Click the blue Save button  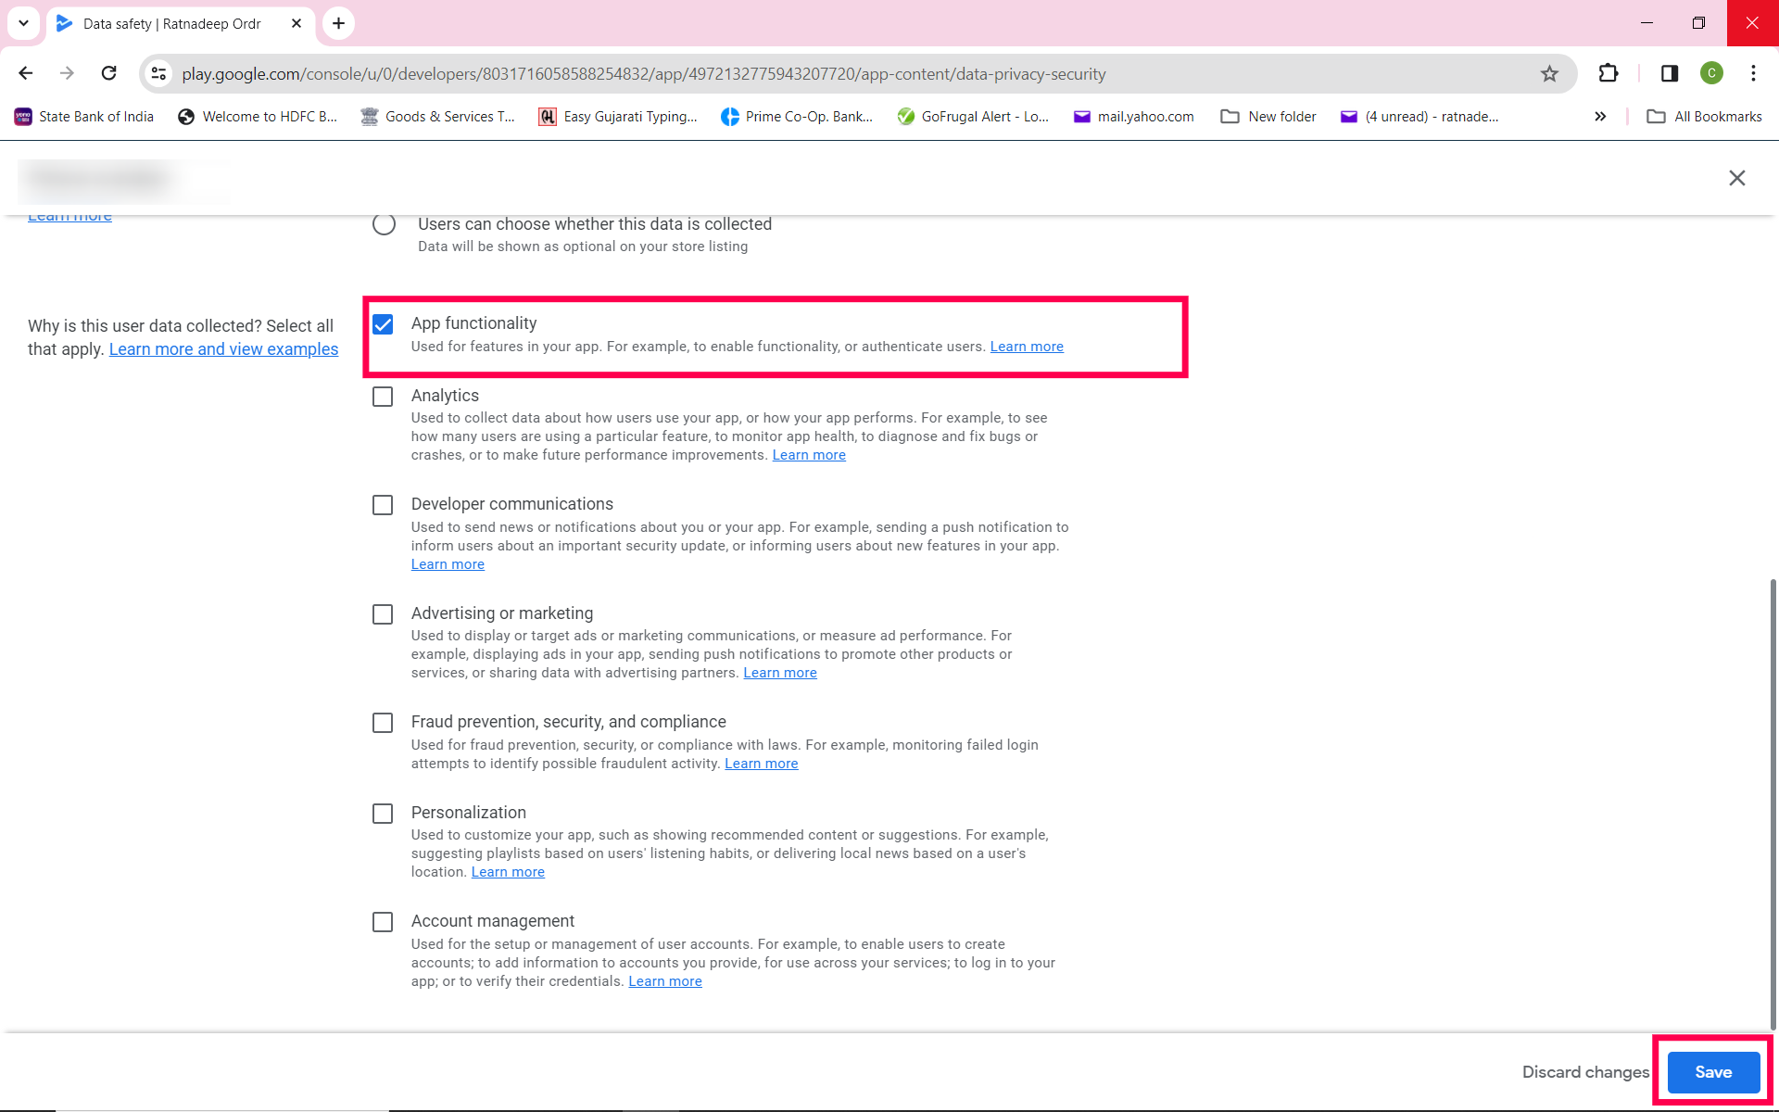[1712, 1072]
